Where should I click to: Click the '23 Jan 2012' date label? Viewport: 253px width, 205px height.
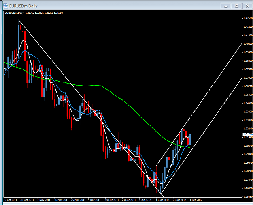click(179, 200)
